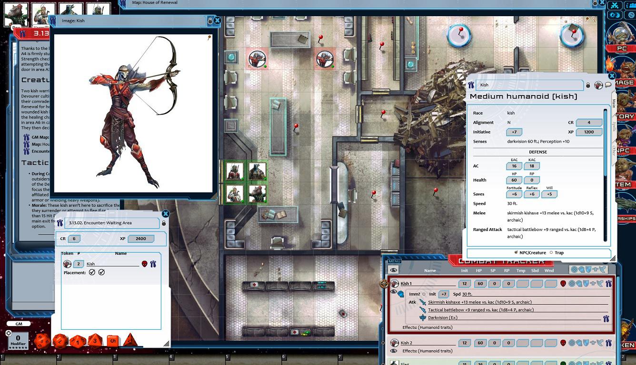The width and height of the screenshot is (636, 365).
Task: Click the first Placement checkmark in encounter
Action: [92, 272]
